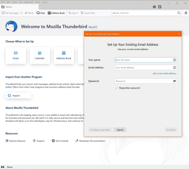The image size is (189, 169).
Task: Open the Chat toolbar button
Action: [x=41, y=13]
